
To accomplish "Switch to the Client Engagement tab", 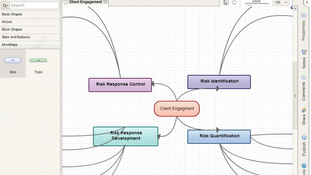I will pyautogui.click(x=85, y=2).
